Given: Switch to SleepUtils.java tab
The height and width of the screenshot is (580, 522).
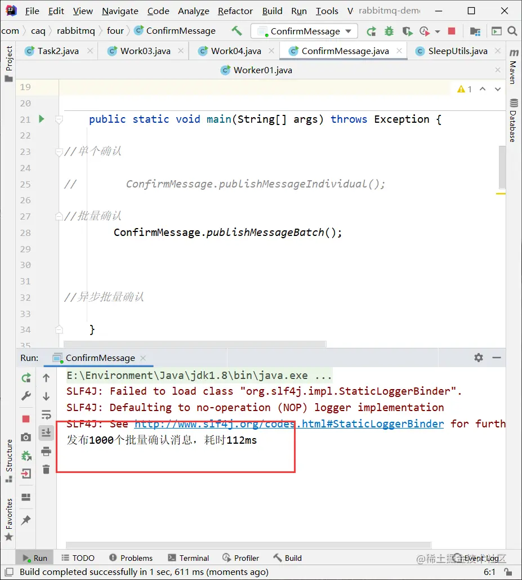Looking at the screenshot, I should 457,51.
